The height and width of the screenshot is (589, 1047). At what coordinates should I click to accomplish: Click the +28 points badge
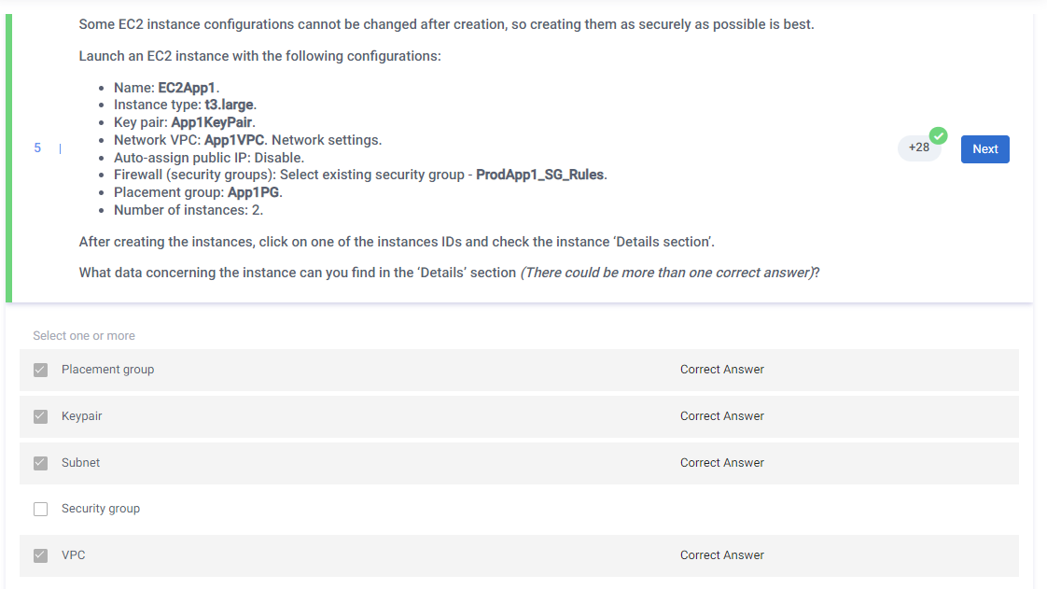[918, 147]
